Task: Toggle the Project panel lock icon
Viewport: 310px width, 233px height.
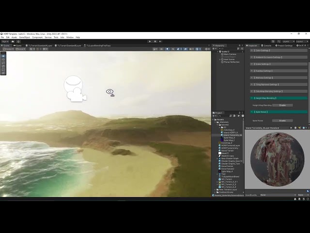Action: tap(239, 113)
